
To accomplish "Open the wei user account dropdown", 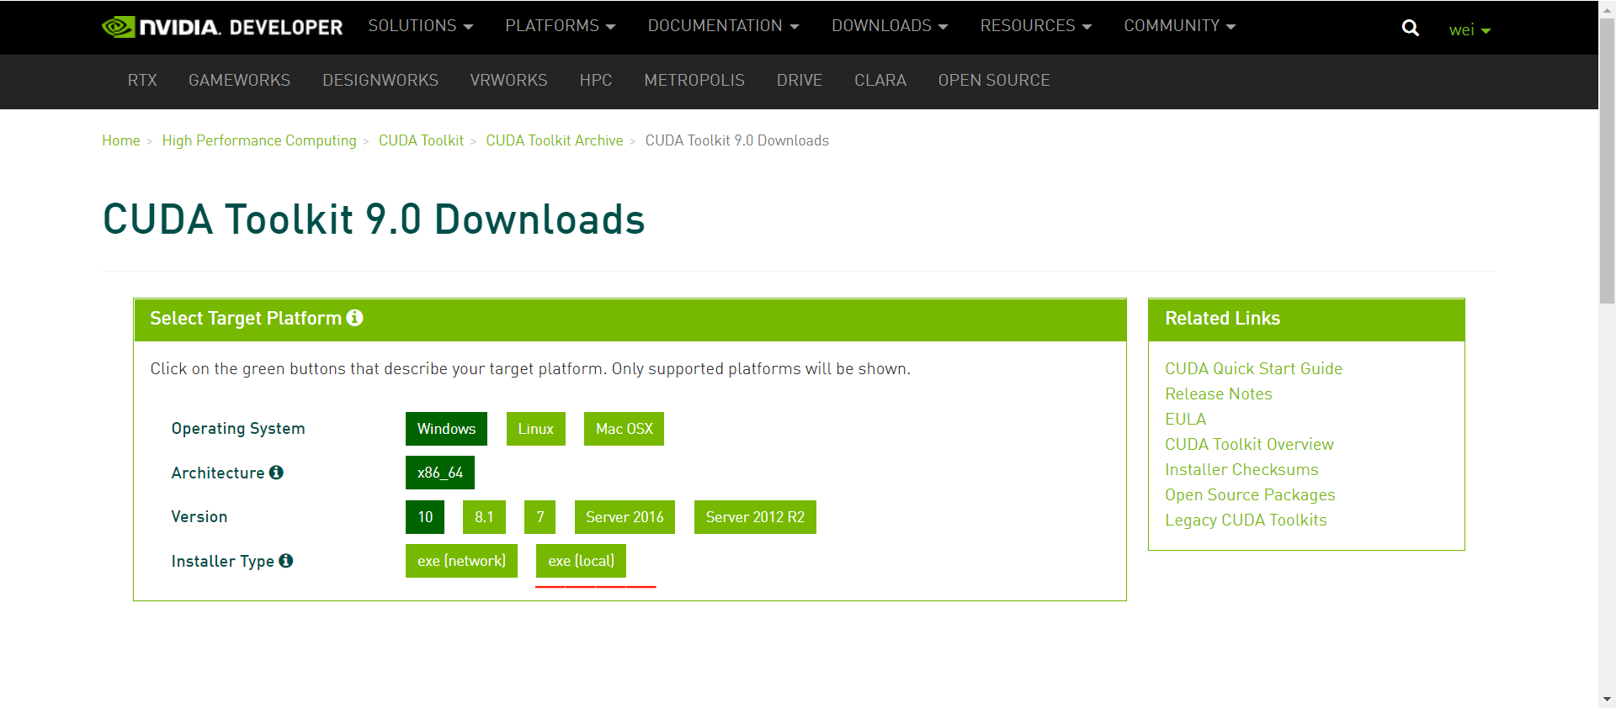I will click(1470, 30).
